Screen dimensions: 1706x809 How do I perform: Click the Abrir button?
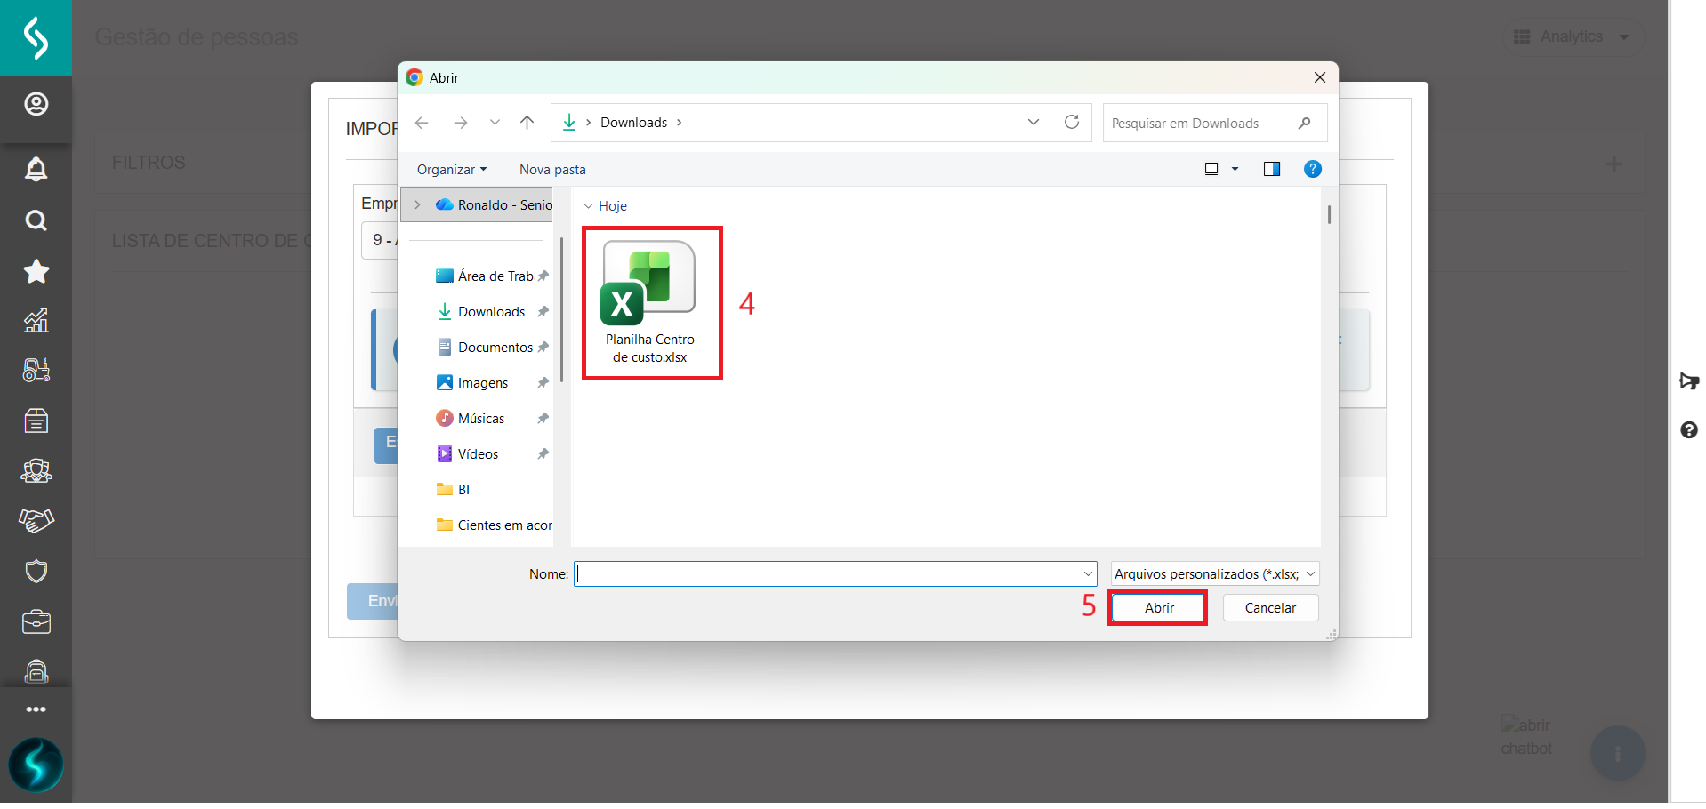(x=1158, y=608)
